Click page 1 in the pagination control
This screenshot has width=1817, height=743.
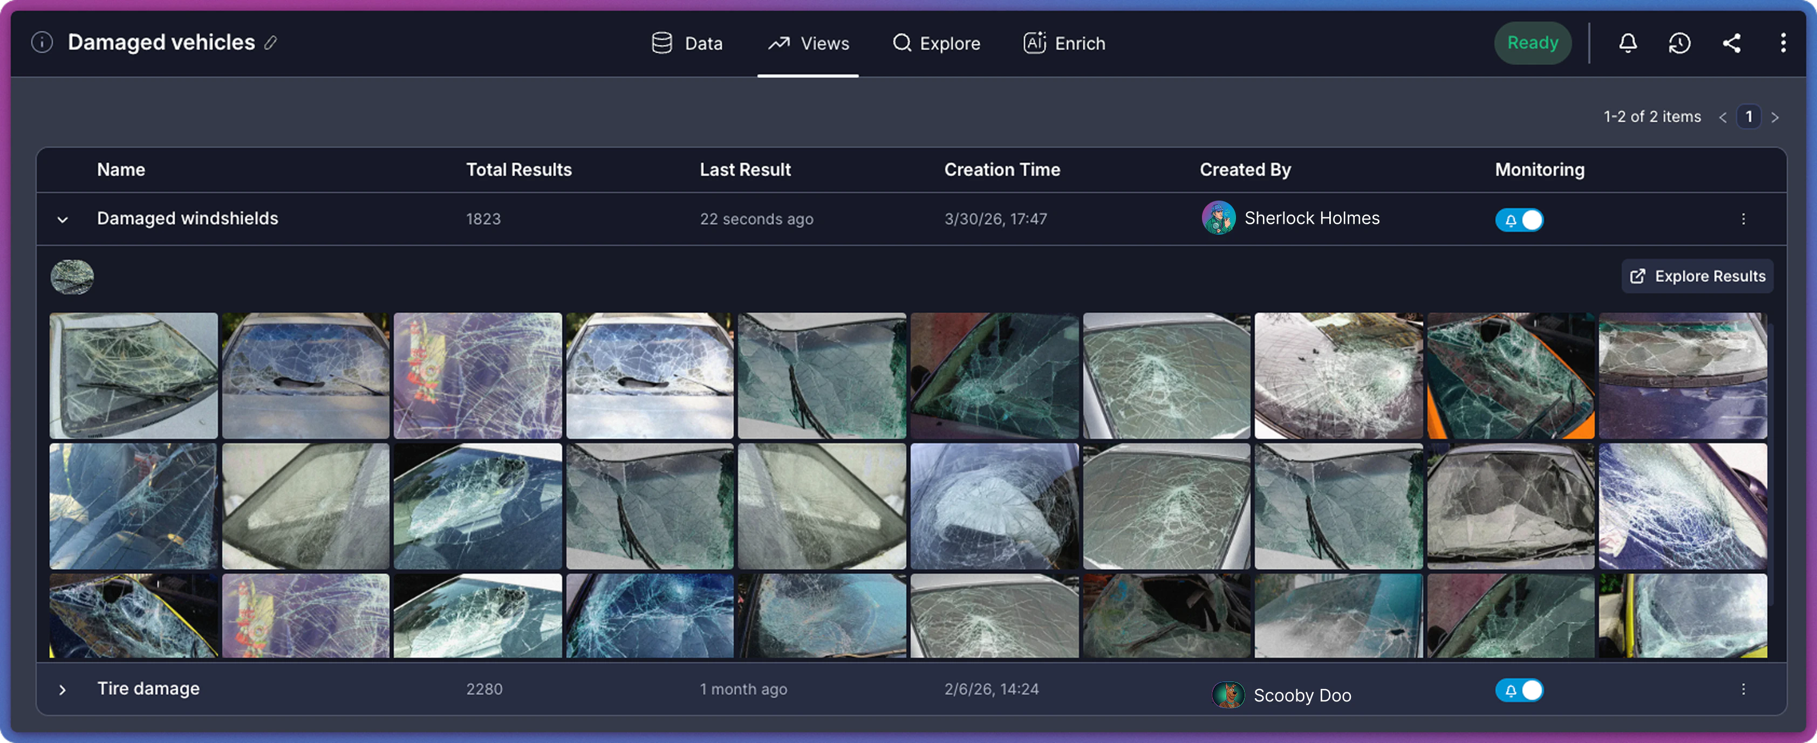pyautogui.click(x=1749, y=116)
